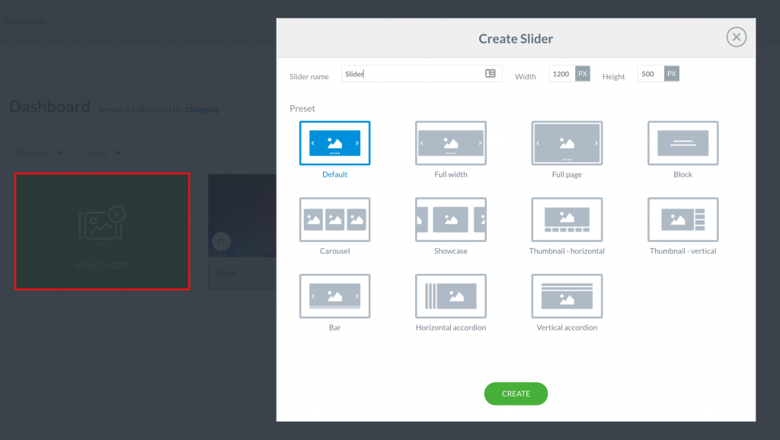The width and height of the screenshot is (780, 440).
Task: Click the Version 3.3.28-pro text
Action: [x=140, y=110]
